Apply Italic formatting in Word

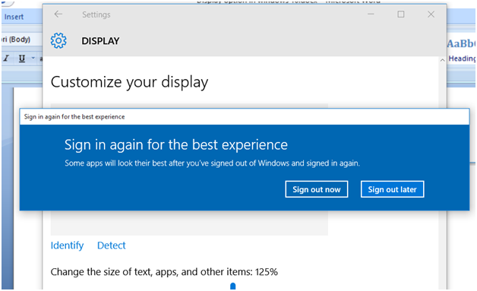click(6, 58)
